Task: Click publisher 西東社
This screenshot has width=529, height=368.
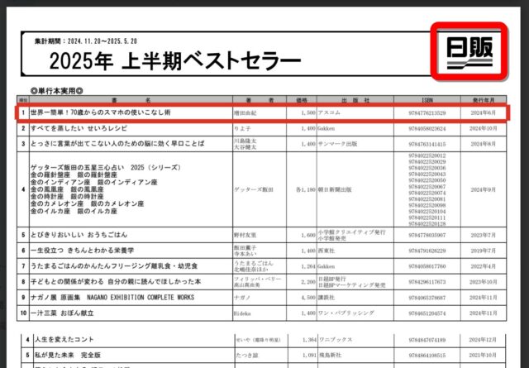Action: coord(326,251)
